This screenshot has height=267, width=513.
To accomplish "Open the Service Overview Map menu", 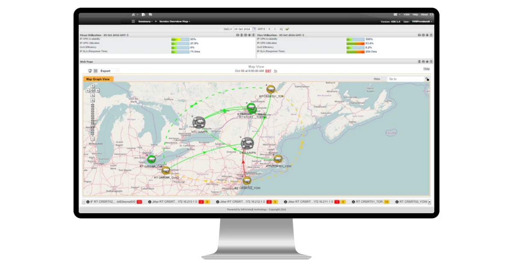I will point(174,21).
